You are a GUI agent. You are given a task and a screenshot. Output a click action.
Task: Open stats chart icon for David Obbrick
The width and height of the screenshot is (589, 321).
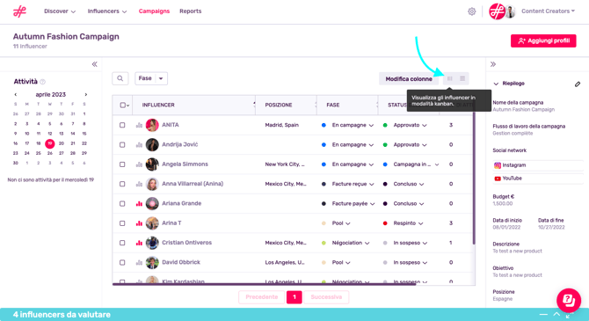139,262
